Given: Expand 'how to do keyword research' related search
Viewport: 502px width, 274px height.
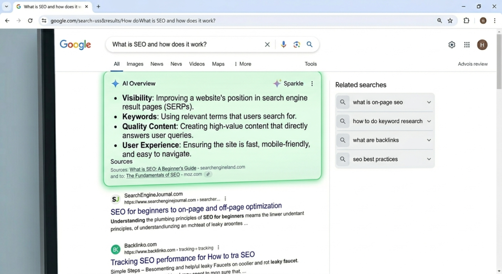Looking at the screenshot, I should coord(428,122).
